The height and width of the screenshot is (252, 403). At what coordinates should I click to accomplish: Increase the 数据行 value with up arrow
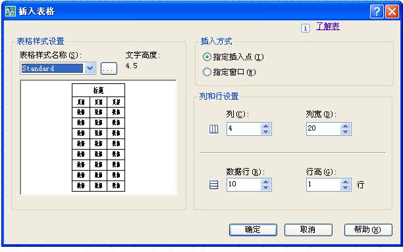[266, 182]
